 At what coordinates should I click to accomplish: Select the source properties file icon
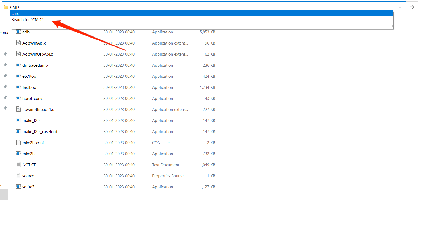pos(18,176)
